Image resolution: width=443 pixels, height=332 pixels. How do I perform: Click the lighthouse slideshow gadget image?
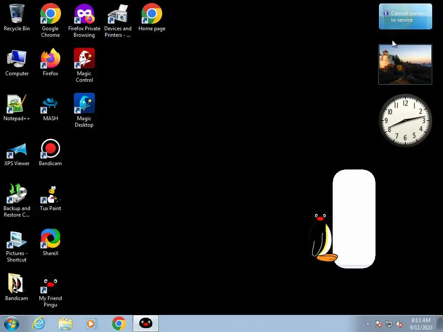(405, 64)
